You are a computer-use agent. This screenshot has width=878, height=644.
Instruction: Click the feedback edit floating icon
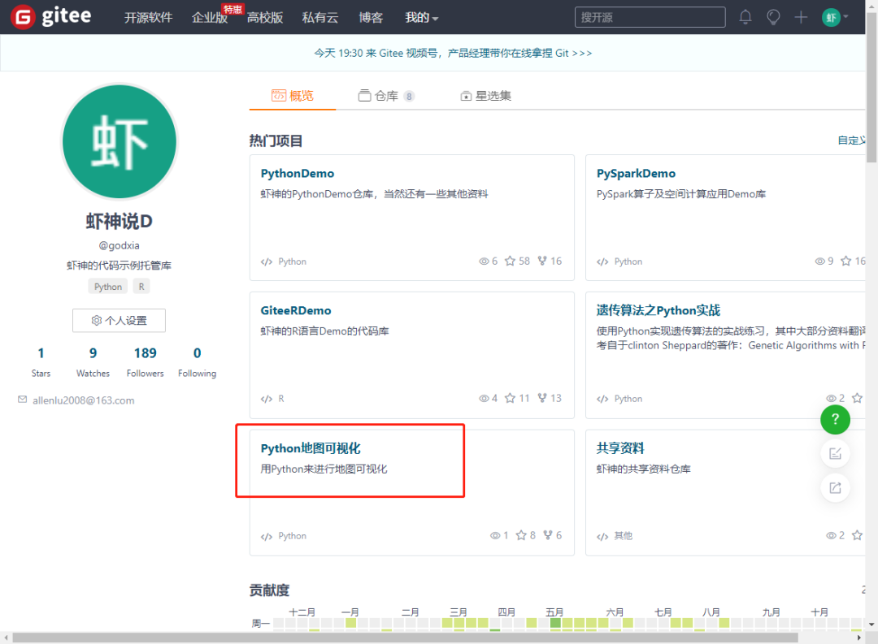click(835, 454)
